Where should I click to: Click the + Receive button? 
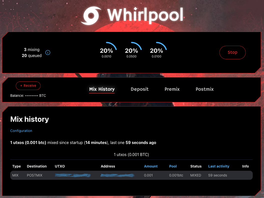click(x=28, y=86)
